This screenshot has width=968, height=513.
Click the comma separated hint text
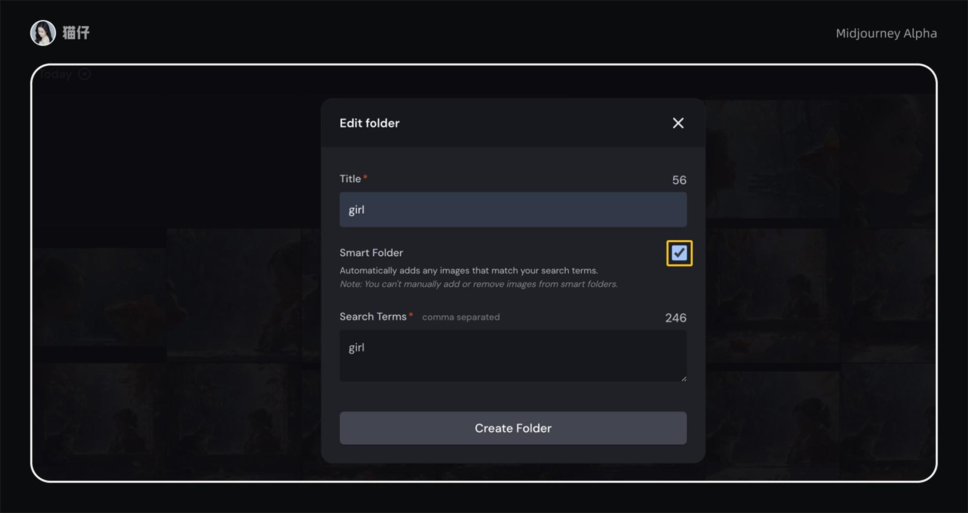point(461,317)
